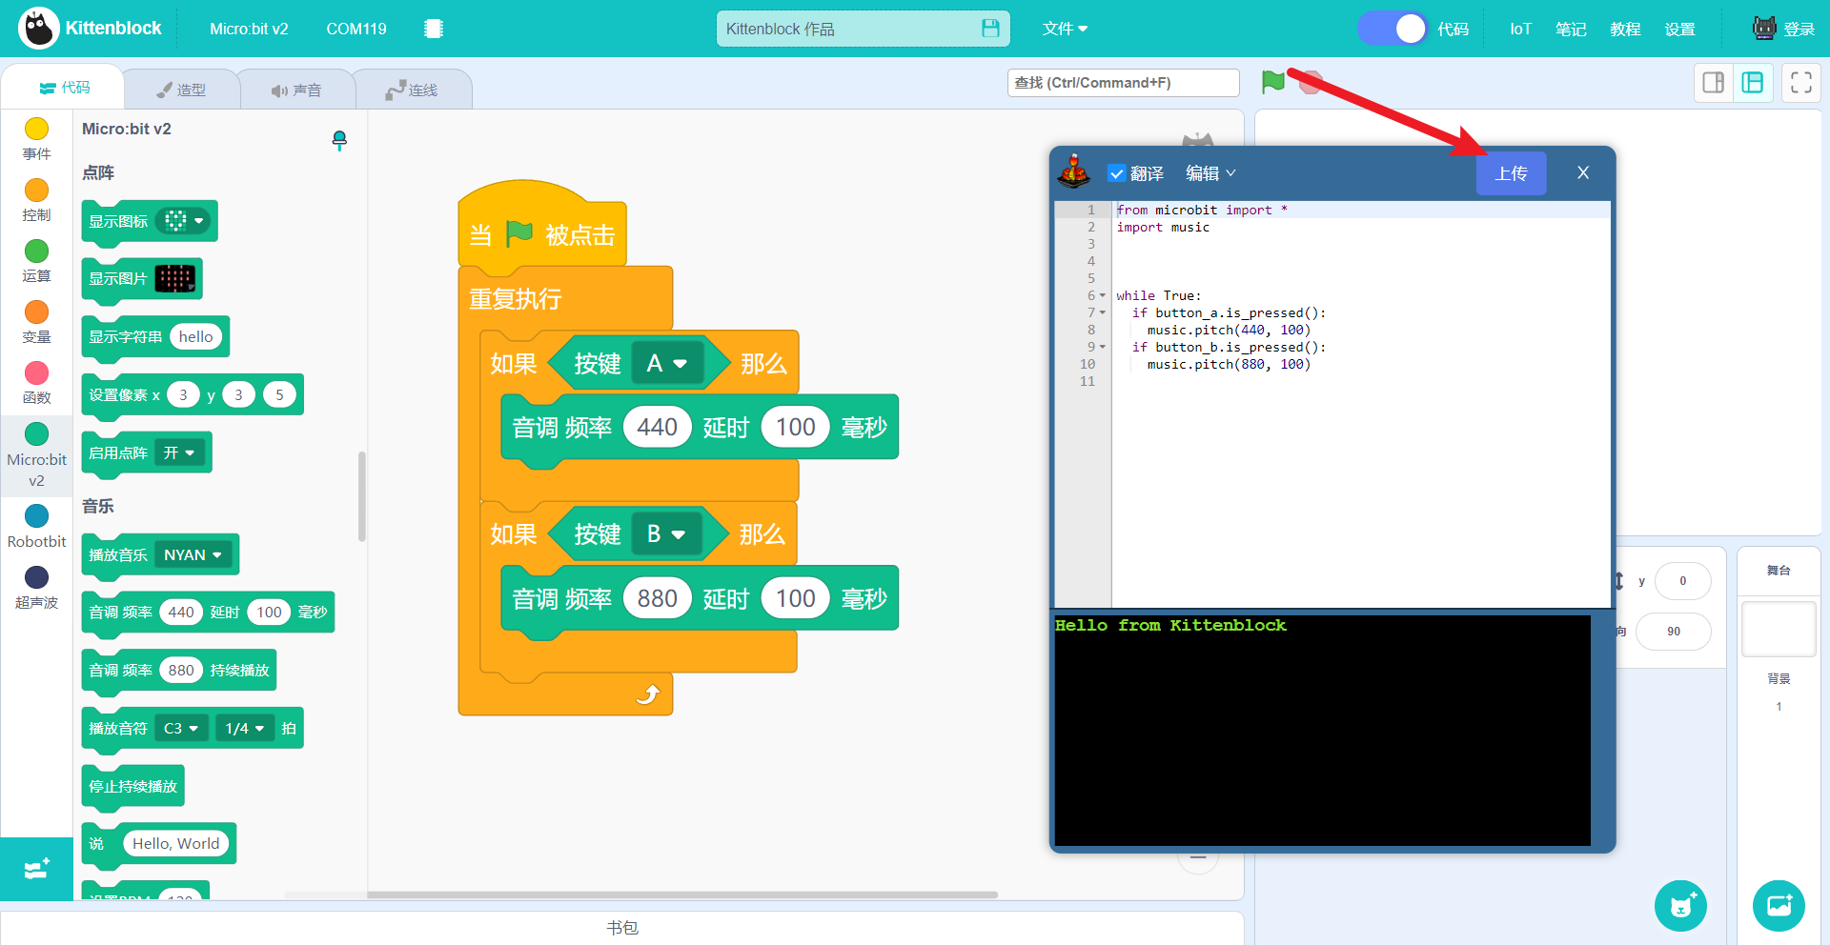Image resolution: width=1830 pixels, height=945 pixels.
Task: Click the 查找 search field
Action: (x=1123, y=83)
